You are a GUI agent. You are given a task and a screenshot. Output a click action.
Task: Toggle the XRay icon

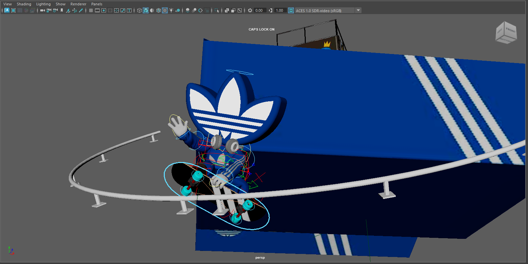(227, 10)
